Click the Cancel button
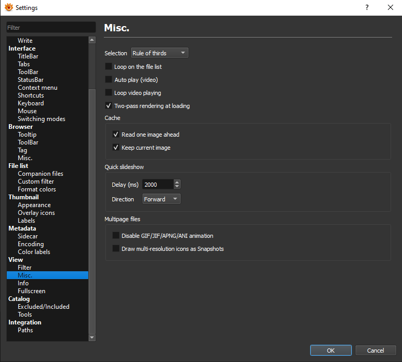 tap(375, 351)
